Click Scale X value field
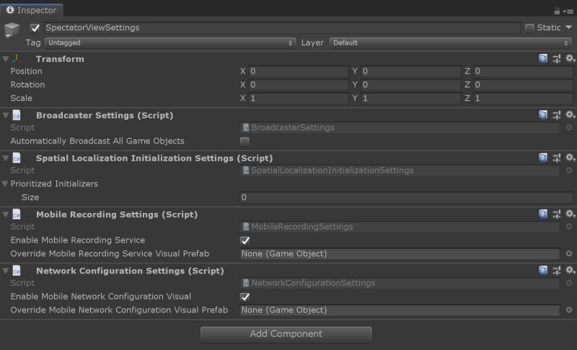The width and height of the screenshot is (577, 350). pos(299,98)
